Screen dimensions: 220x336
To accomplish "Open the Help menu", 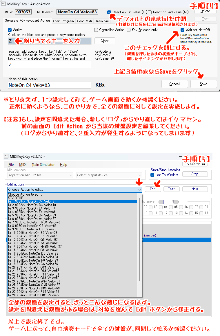I will point(63,165).
